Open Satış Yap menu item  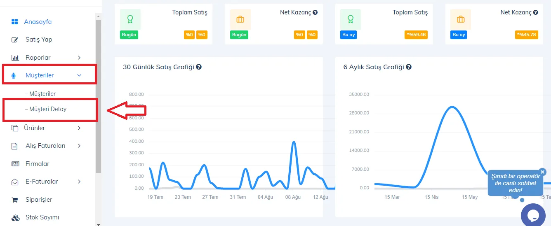pos(39,40)
